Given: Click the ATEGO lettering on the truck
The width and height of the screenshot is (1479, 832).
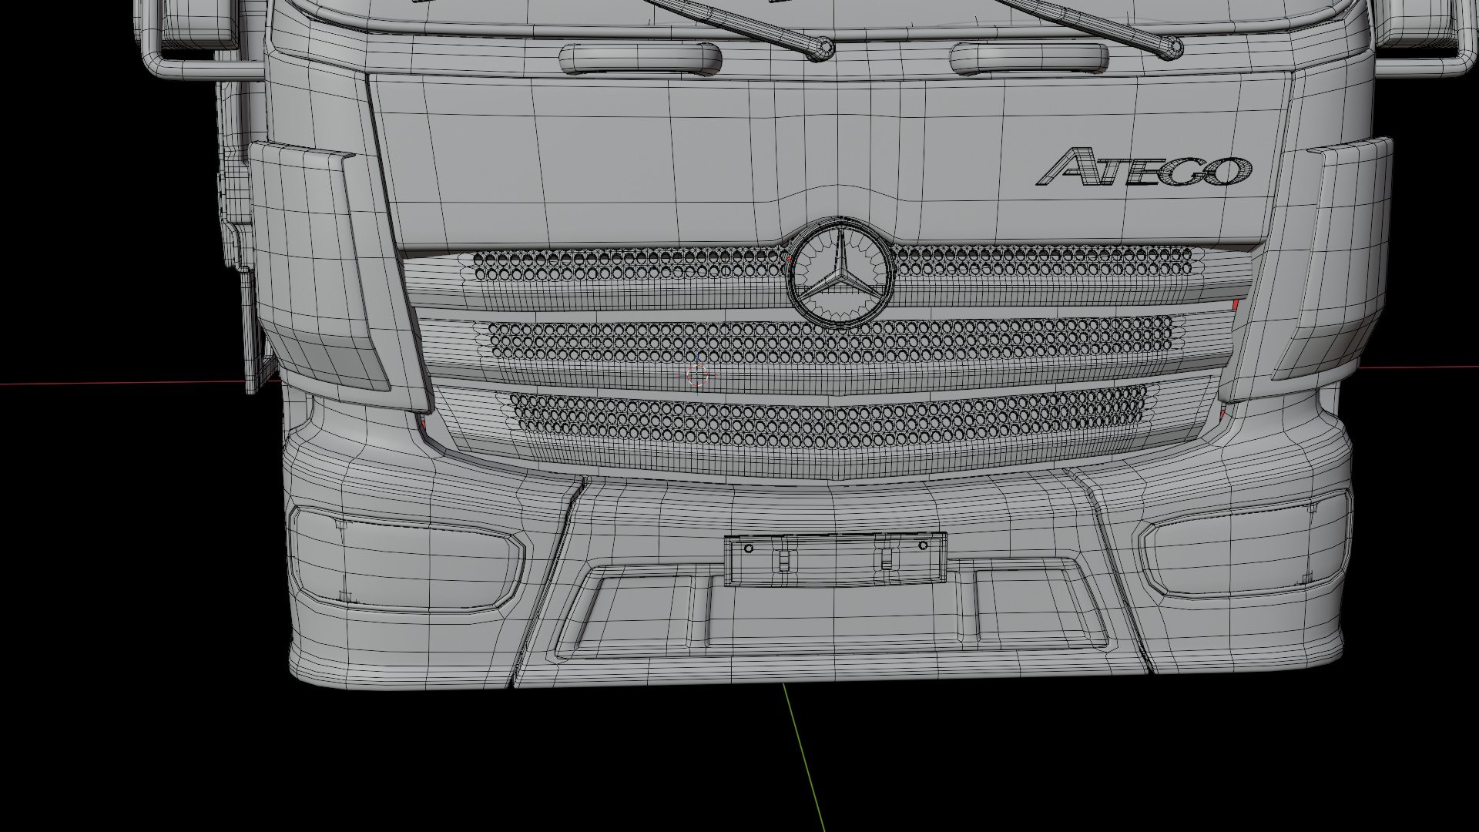Looking at the screenshot, I should tap(1146, 168).
